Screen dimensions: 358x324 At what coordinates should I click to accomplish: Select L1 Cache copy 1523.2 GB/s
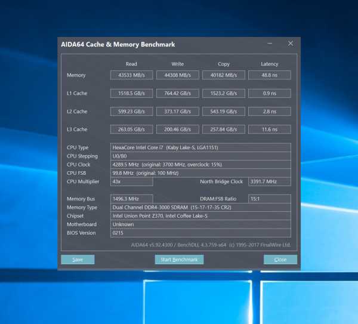(224, 93)
